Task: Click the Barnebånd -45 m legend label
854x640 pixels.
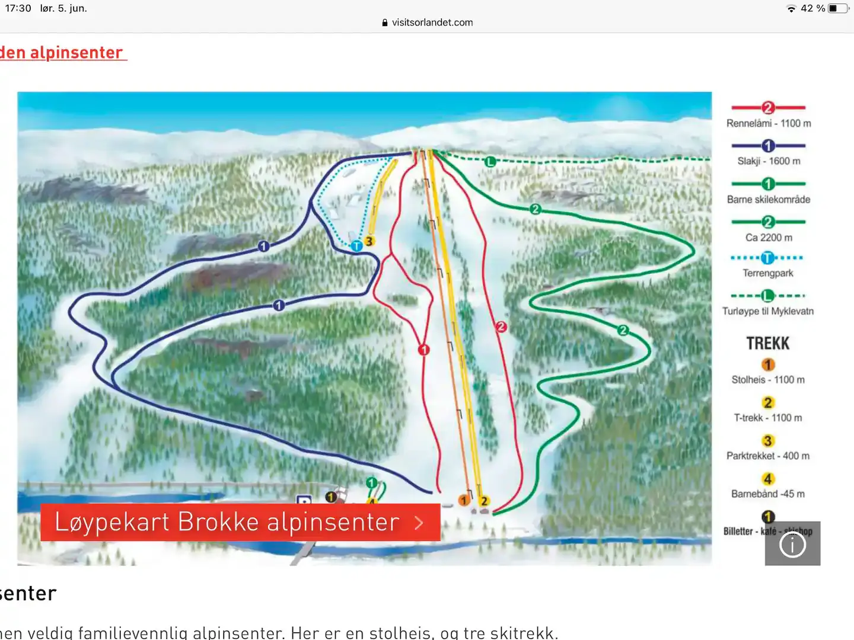Action: (768, 494)
